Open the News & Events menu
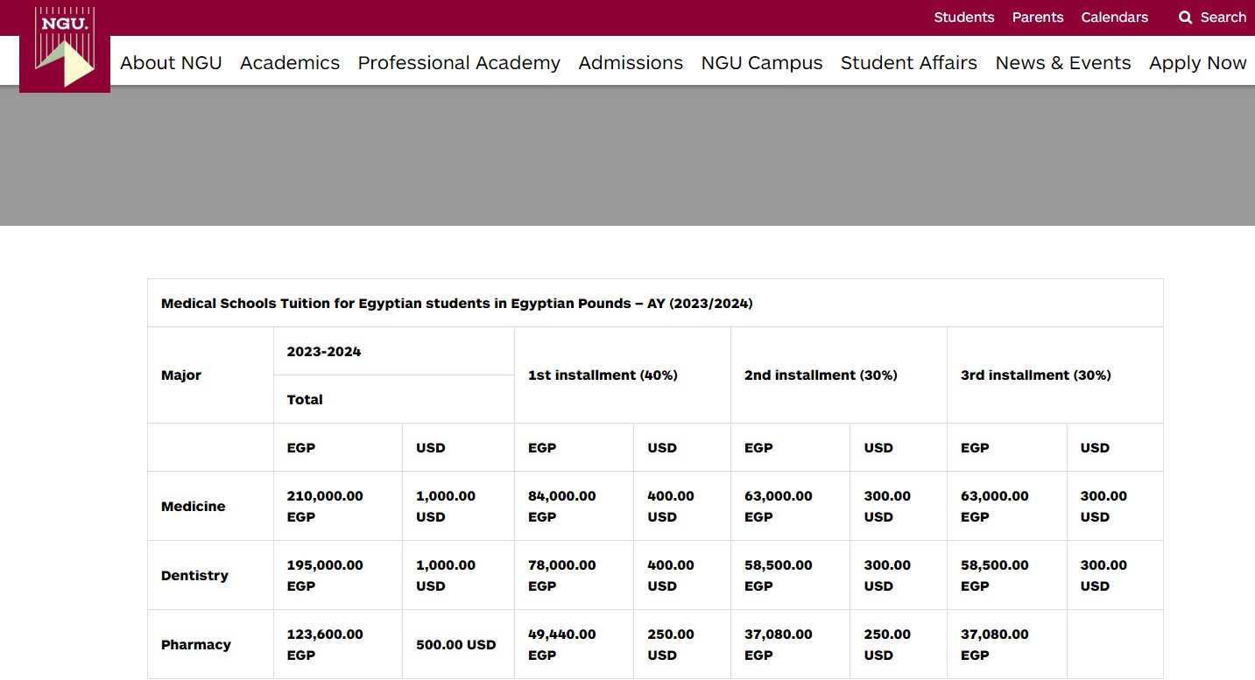 [x=1063, y=63]
